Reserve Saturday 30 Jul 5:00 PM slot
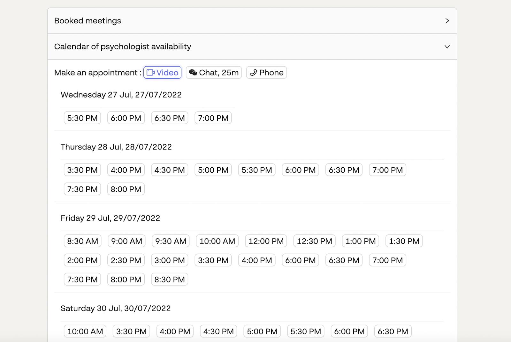Image resolution: width=511 pixels, height=342 pixels. coord(262,331)
